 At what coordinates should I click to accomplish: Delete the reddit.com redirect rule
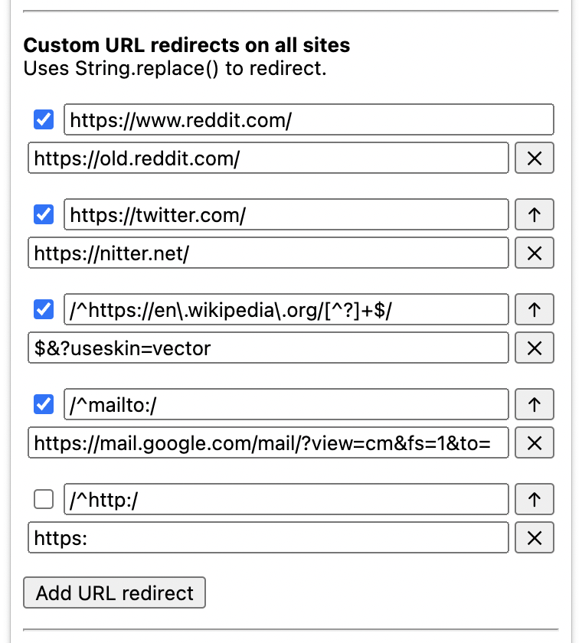pos(534,158)
